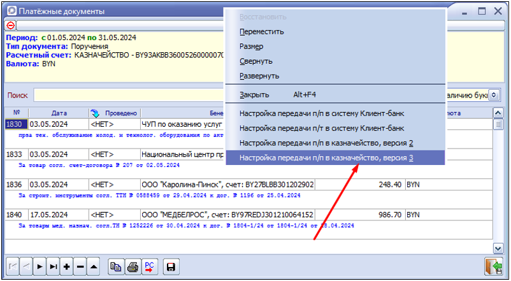Screen dimensions: 511x281
Task: Exit via the door icon
Action: coord(492,266)
